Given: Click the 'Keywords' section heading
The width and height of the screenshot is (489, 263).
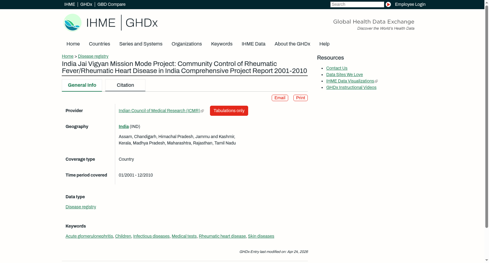Looking at the screenshot, I should [76, 226].
